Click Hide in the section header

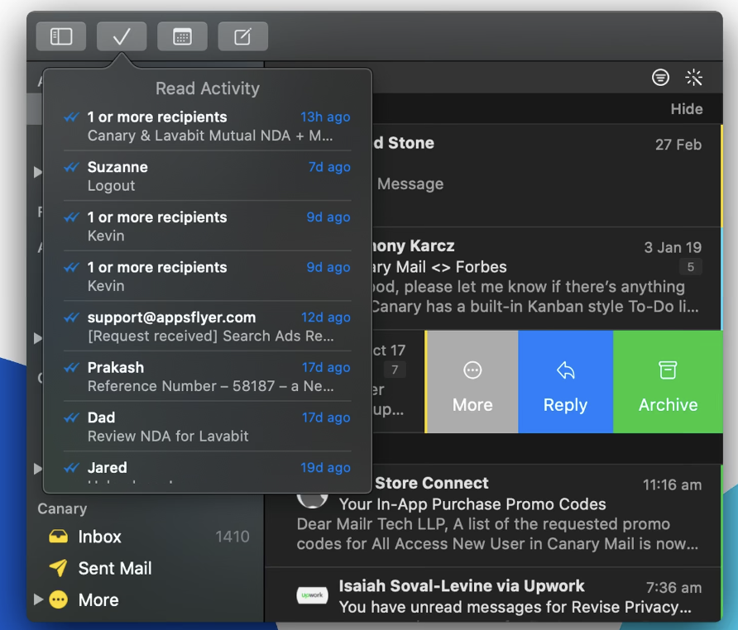tap(687, 108)
